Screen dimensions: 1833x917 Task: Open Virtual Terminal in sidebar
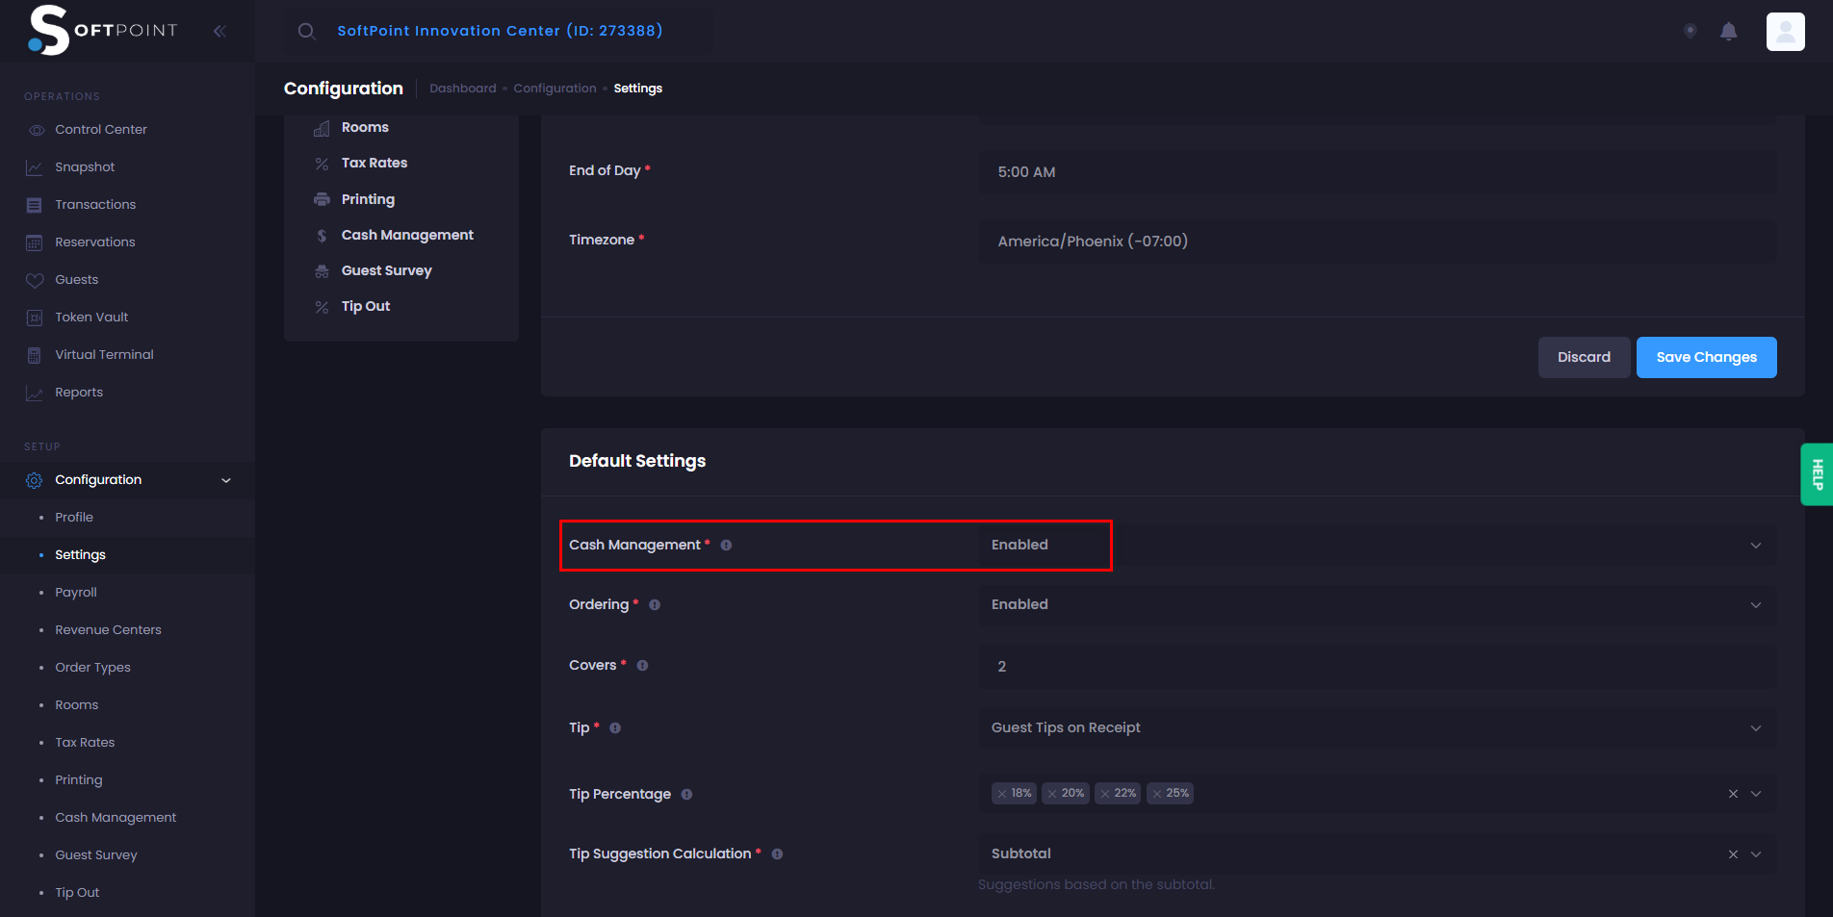tap(104, 355)
